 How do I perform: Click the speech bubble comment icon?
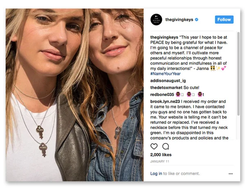(166, 147)
